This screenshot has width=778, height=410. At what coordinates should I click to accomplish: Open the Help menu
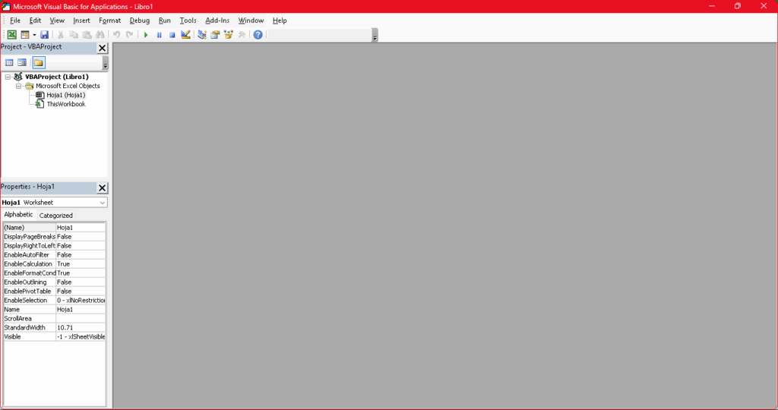tap(280, 20)
